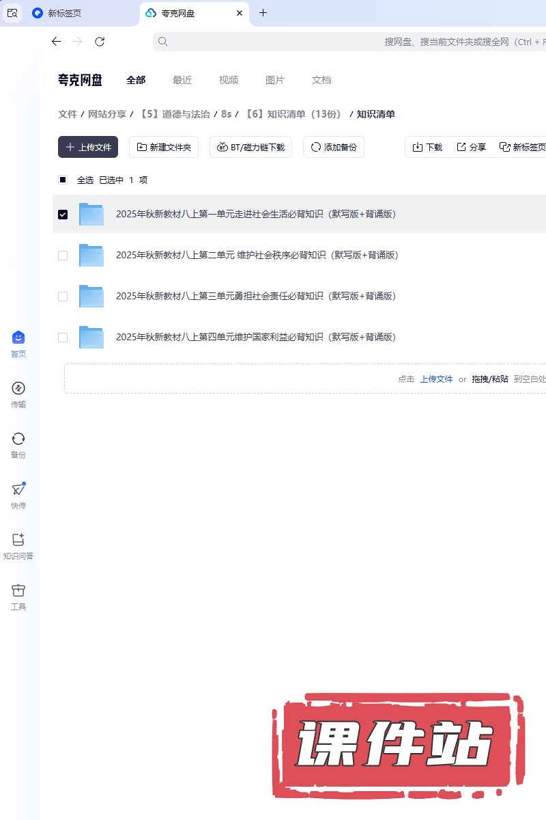
Task: Switch to the 文档 category tab
Action: (321, 80)
